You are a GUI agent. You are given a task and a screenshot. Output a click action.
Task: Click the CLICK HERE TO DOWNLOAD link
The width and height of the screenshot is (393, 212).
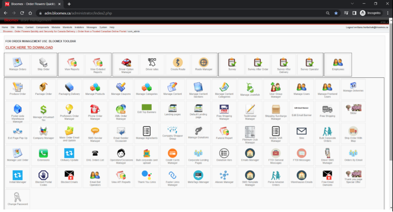tap(29, 47)
